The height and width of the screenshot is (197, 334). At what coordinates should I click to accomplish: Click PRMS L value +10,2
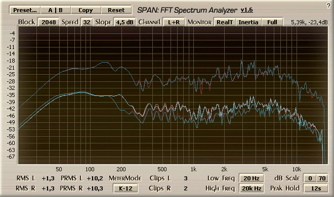[x=95, y=178]
